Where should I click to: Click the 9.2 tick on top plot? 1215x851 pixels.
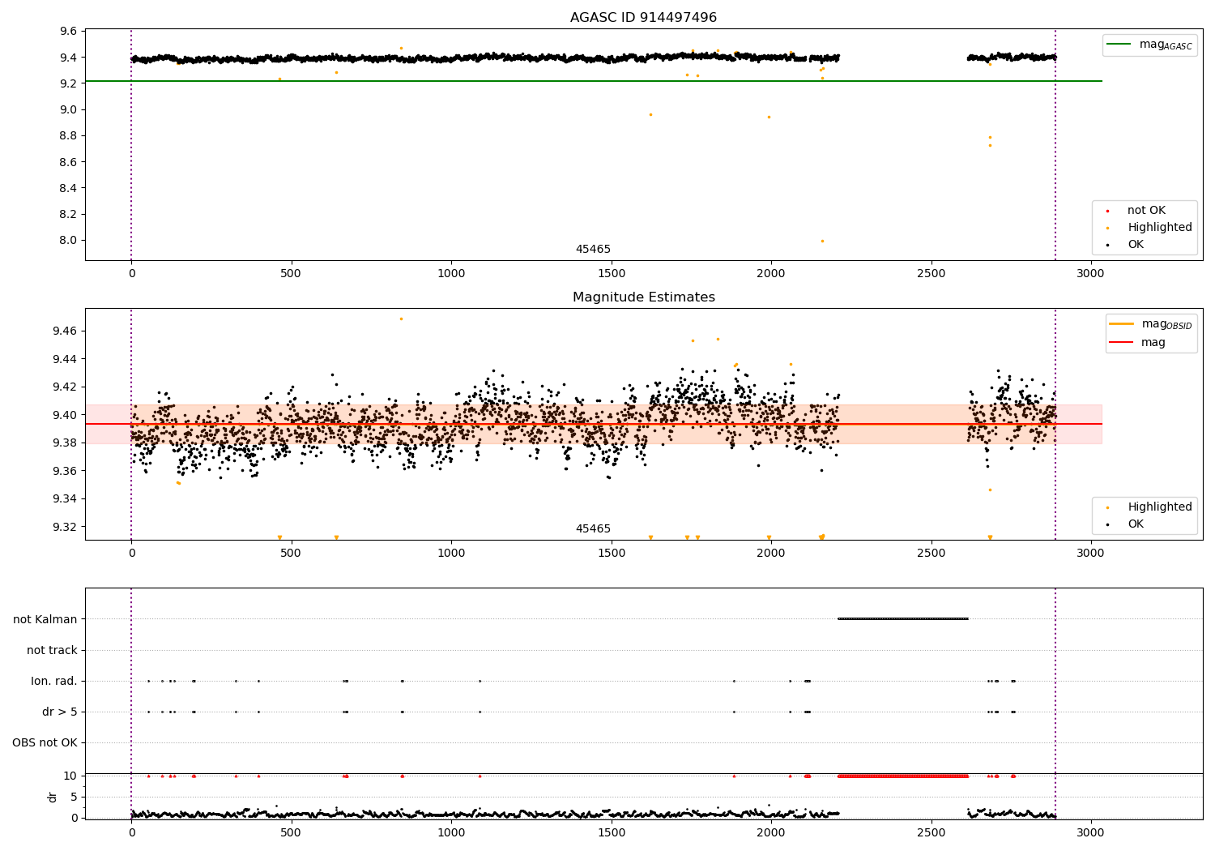[x=69, y=83]
